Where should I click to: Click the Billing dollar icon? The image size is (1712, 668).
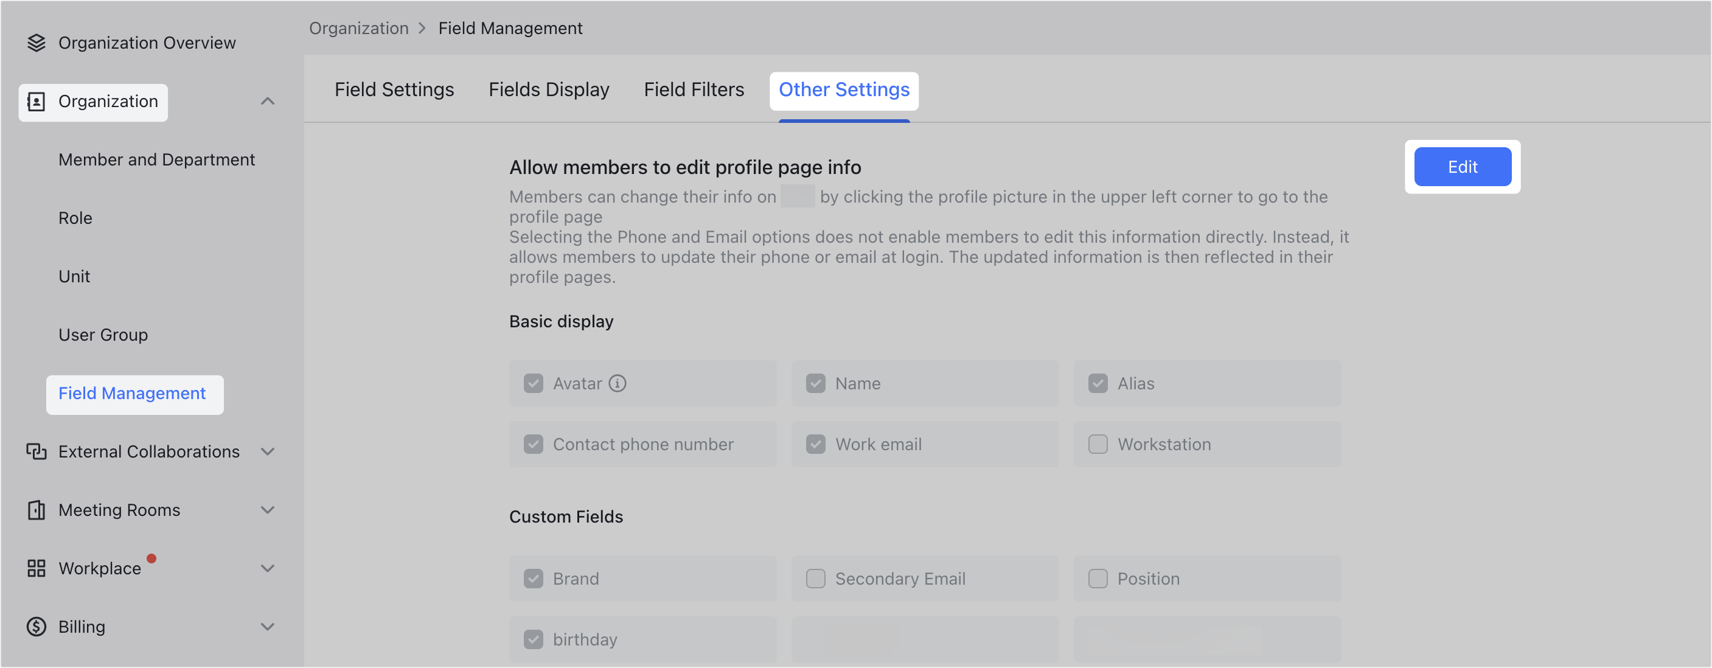click(x=37, y=626)
